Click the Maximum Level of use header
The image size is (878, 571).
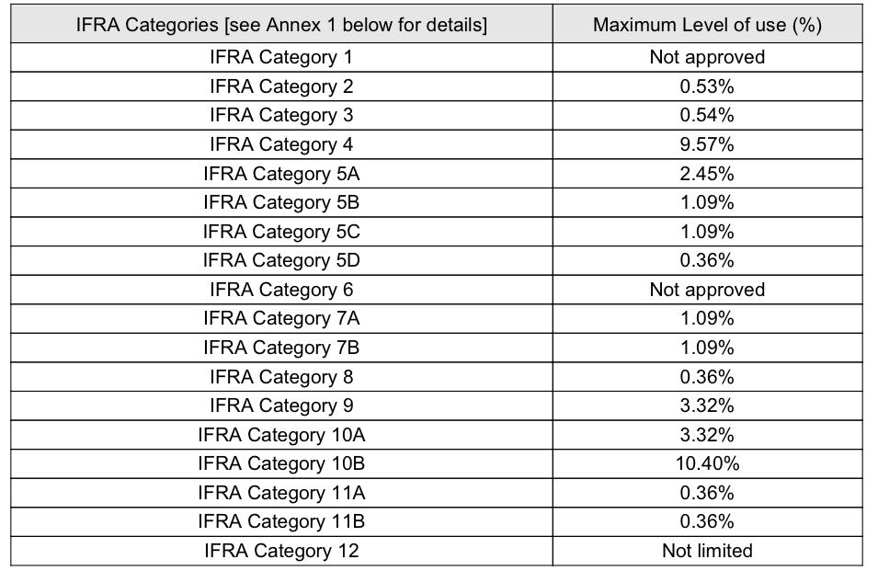click(707, 25)
